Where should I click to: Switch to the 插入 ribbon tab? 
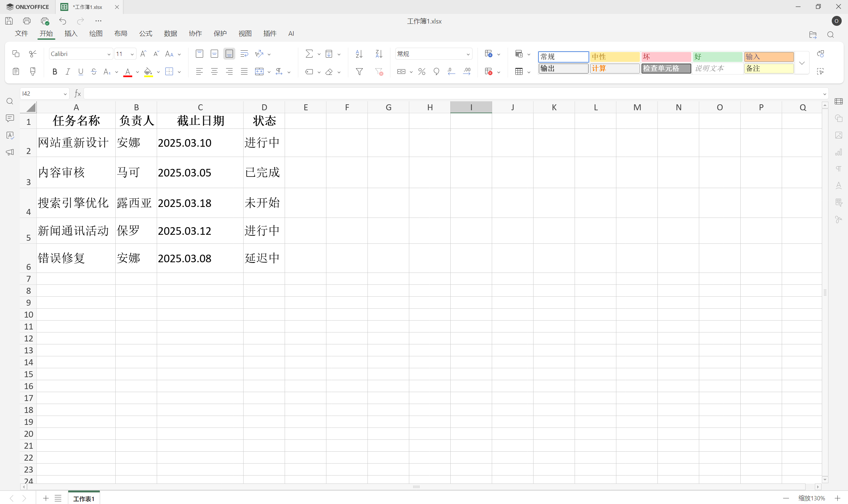point(71,33)
